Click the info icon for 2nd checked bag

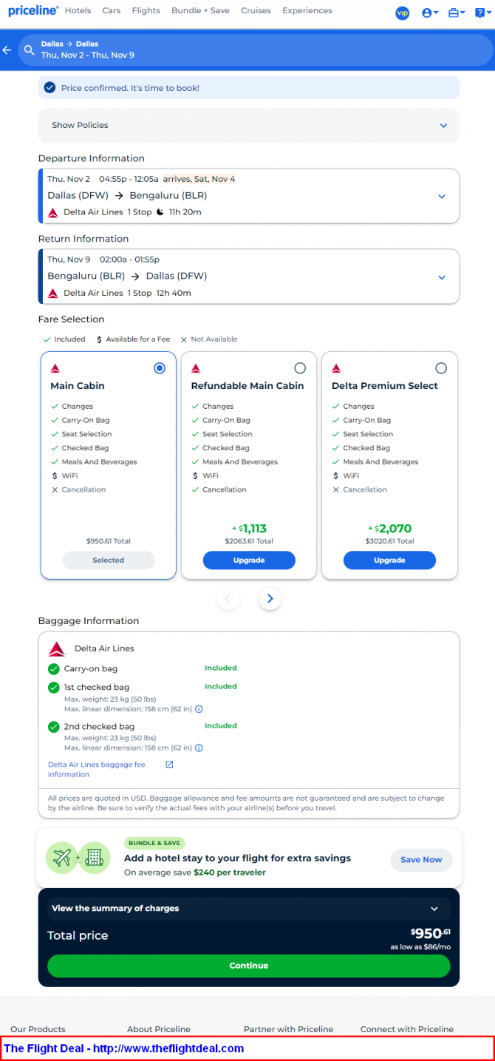click(x=199, y=748)
